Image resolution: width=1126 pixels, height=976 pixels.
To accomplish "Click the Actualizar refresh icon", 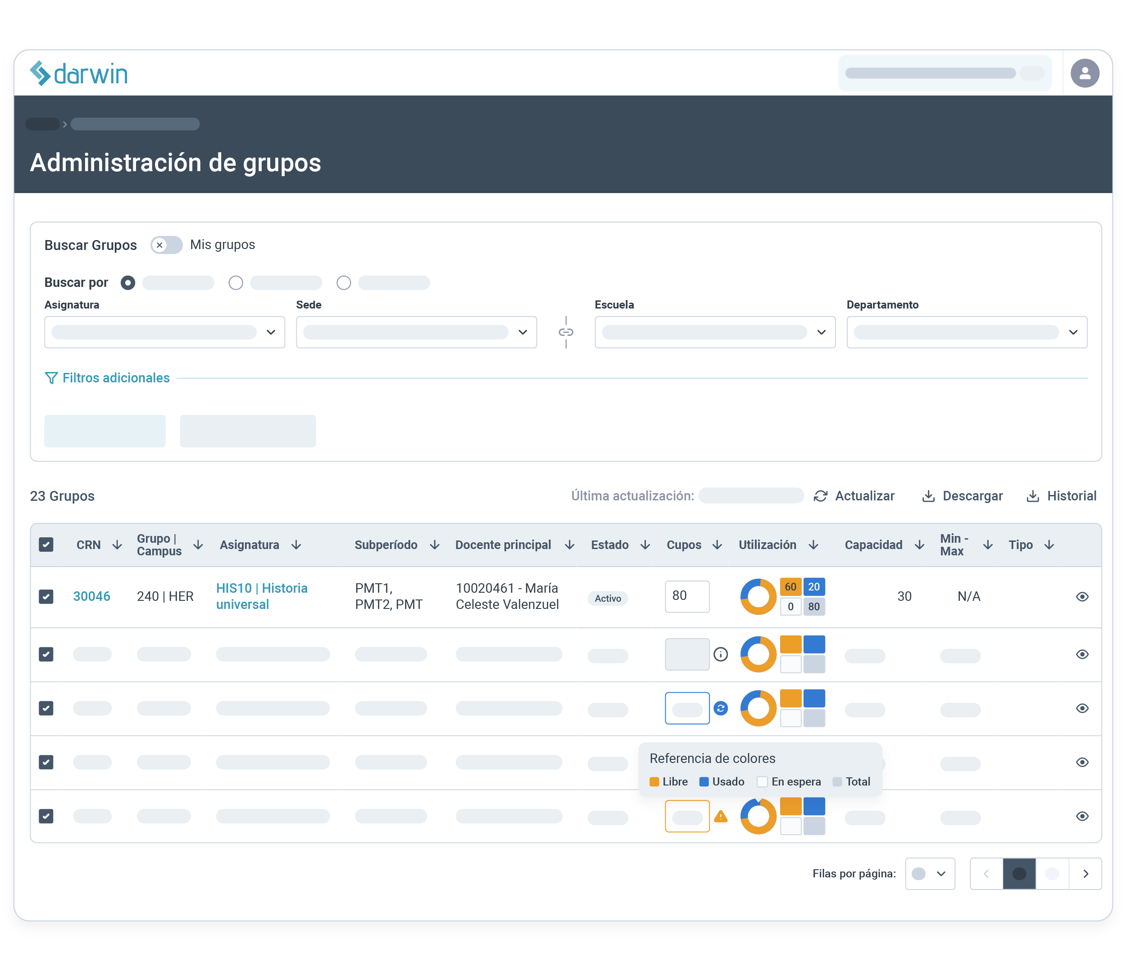I will point(820,496).
